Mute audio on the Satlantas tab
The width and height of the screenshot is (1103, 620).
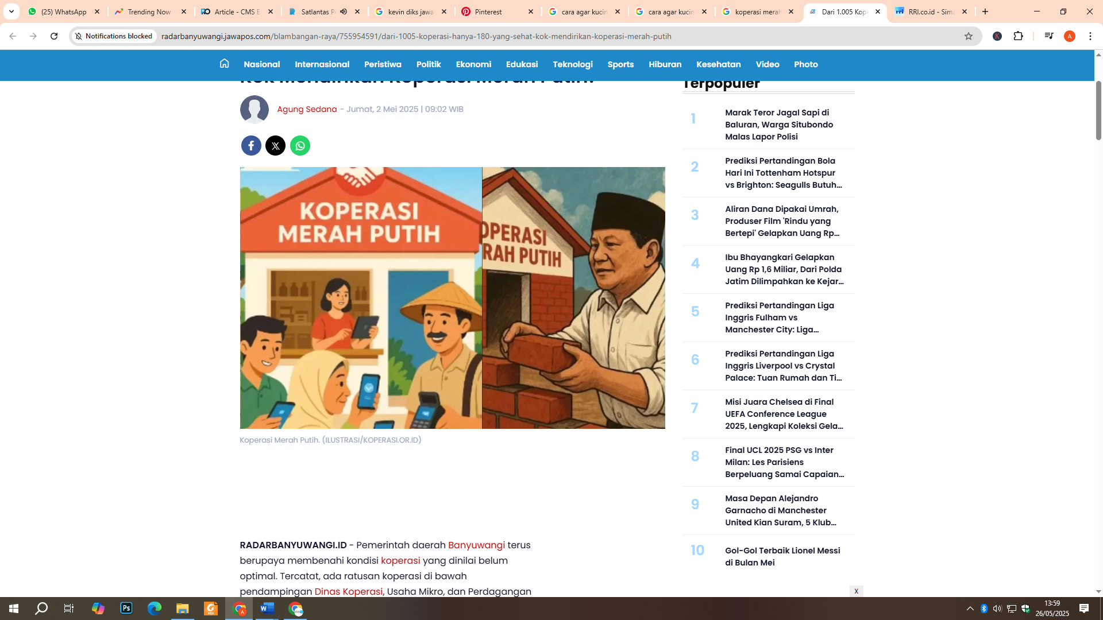[344, 11]
